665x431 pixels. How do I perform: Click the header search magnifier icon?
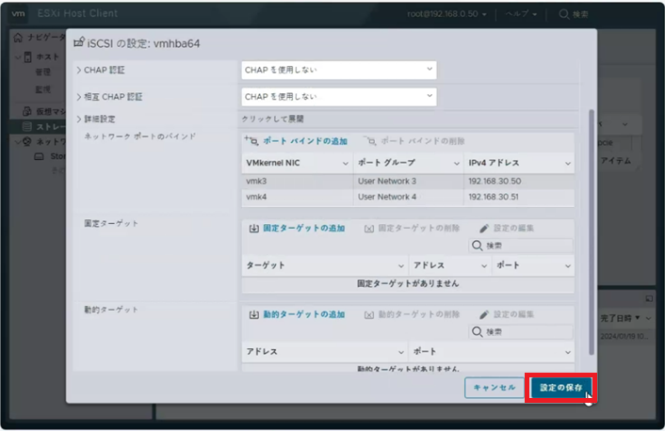(x=563, y=14)
